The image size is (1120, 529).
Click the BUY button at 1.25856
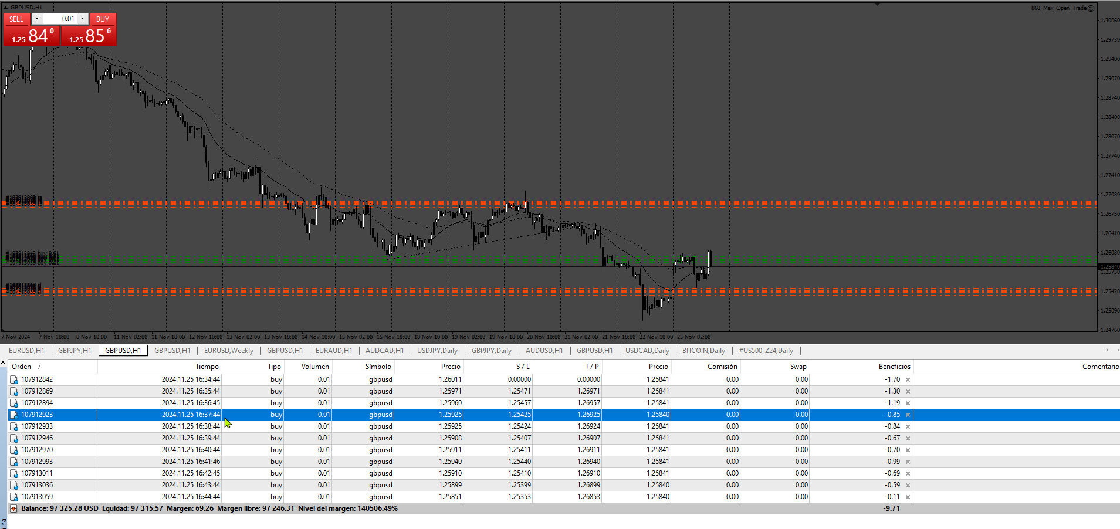click(89, 30)
